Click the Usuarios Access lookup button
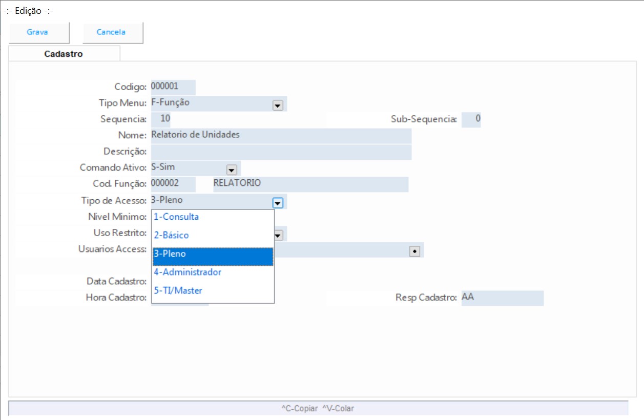Viewport: 644px width, 420px height. (x=414, y=251)
